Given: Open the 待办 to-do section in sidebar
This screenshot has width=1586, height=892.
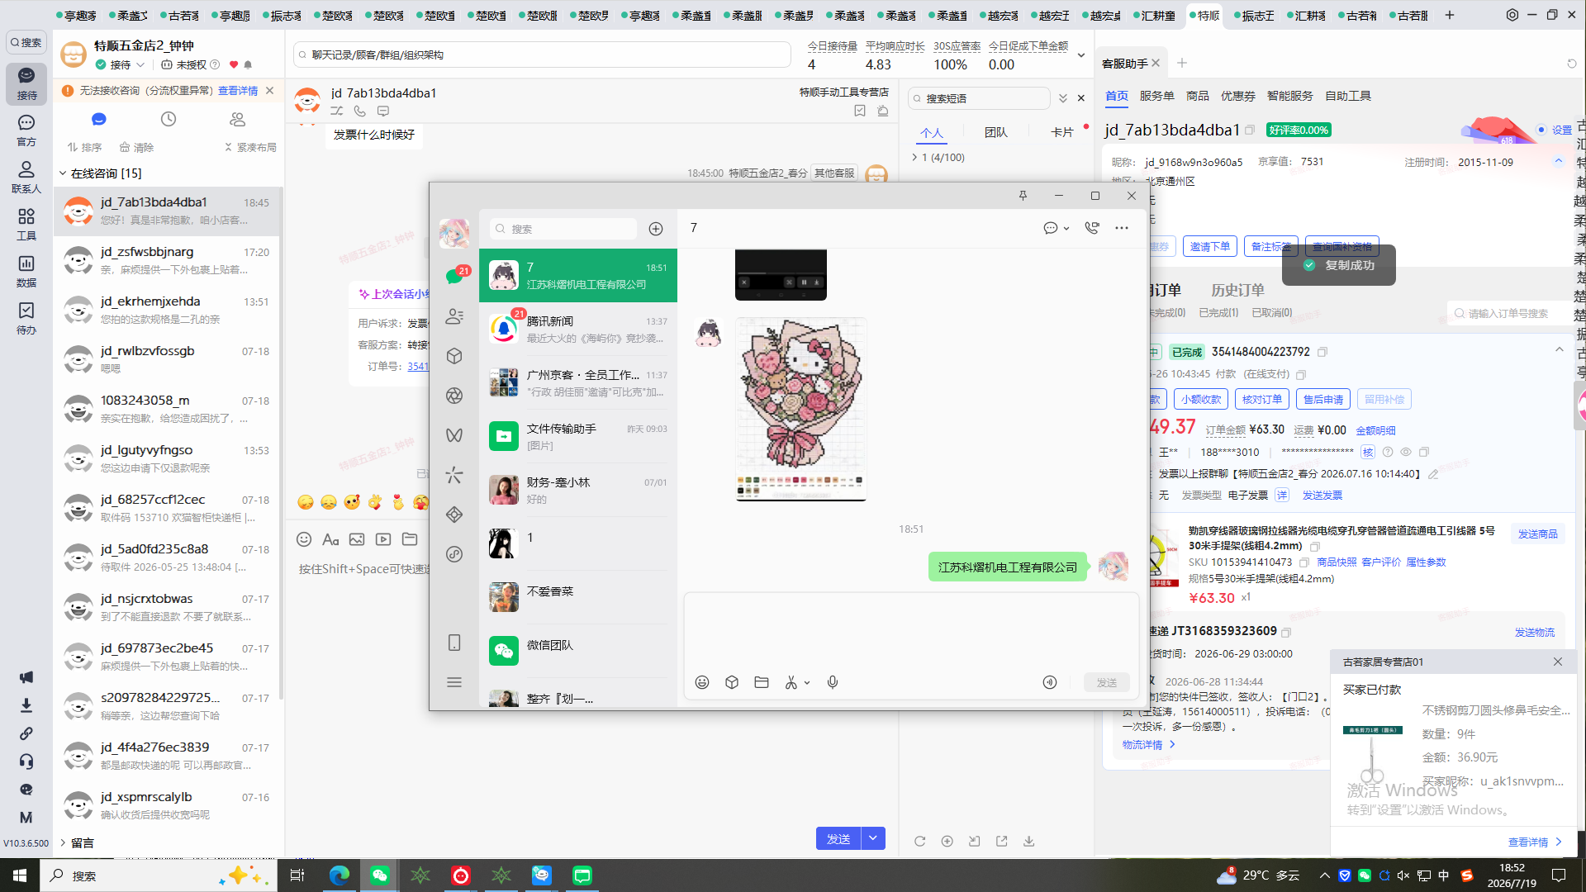Looking at the screenshot, I should (26, 318).
